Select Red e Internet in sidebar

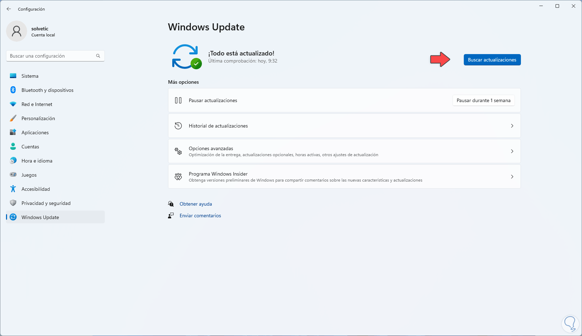coord(55,104)
